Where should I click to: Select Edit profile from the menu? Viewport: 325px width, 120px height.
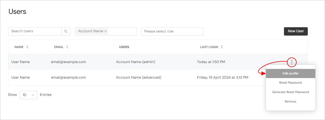point(290,74)
